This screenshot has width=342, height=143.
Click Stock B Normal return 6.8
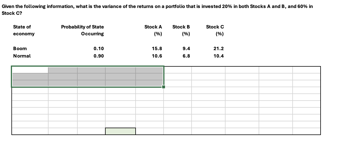pos(186,56)
